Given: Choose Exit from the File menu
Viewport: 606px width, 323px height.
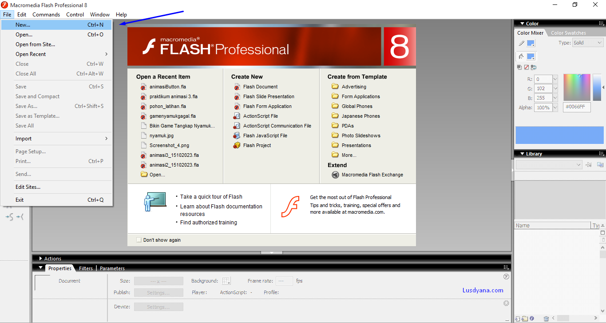Looking at the screenshot, I should click(57, 200).
